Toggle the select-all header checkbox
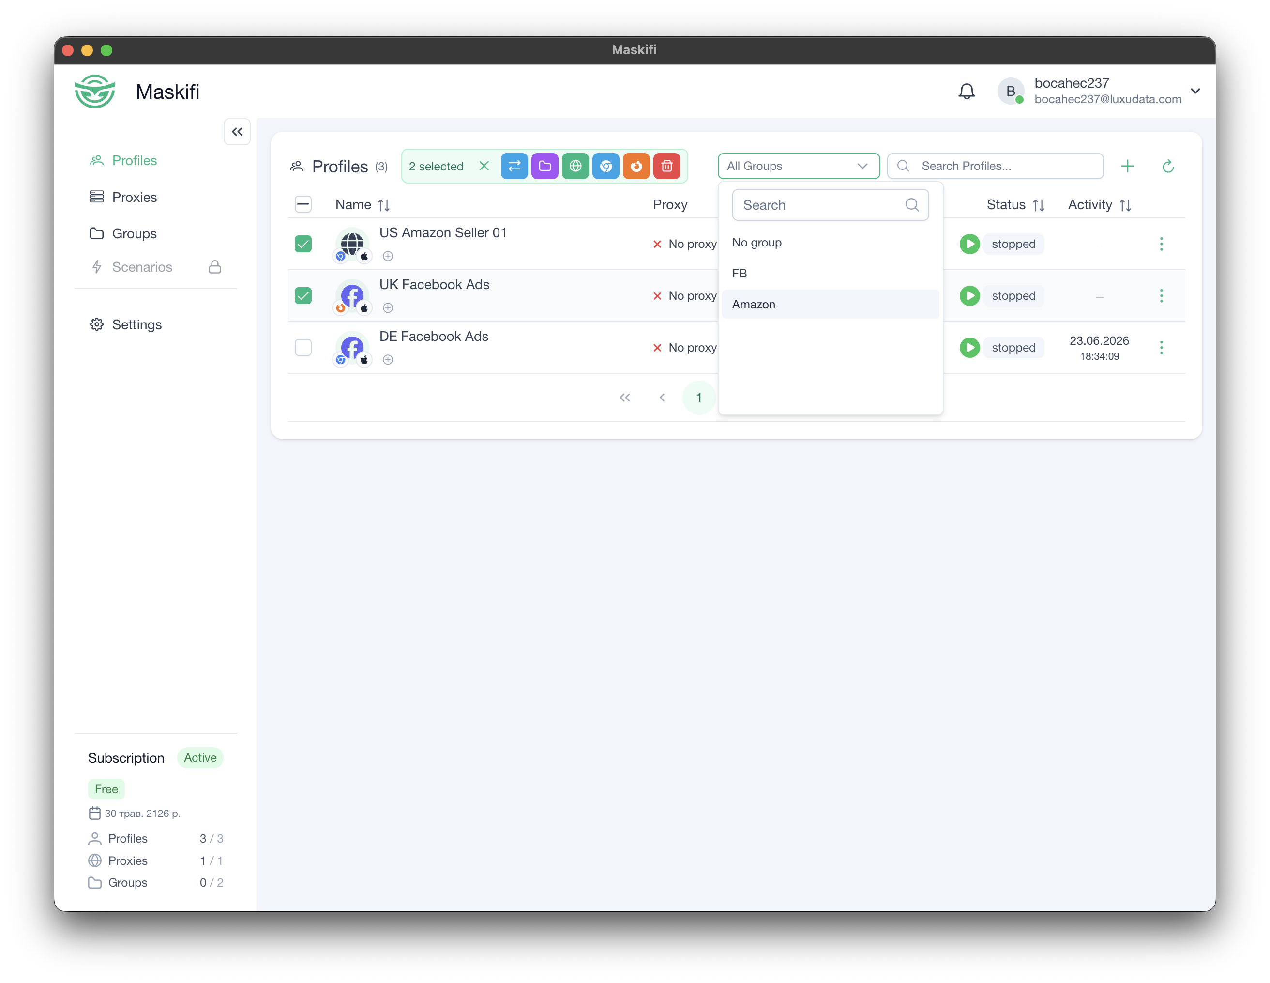Viewport: 1270px width, 983px height. [303, 204]
